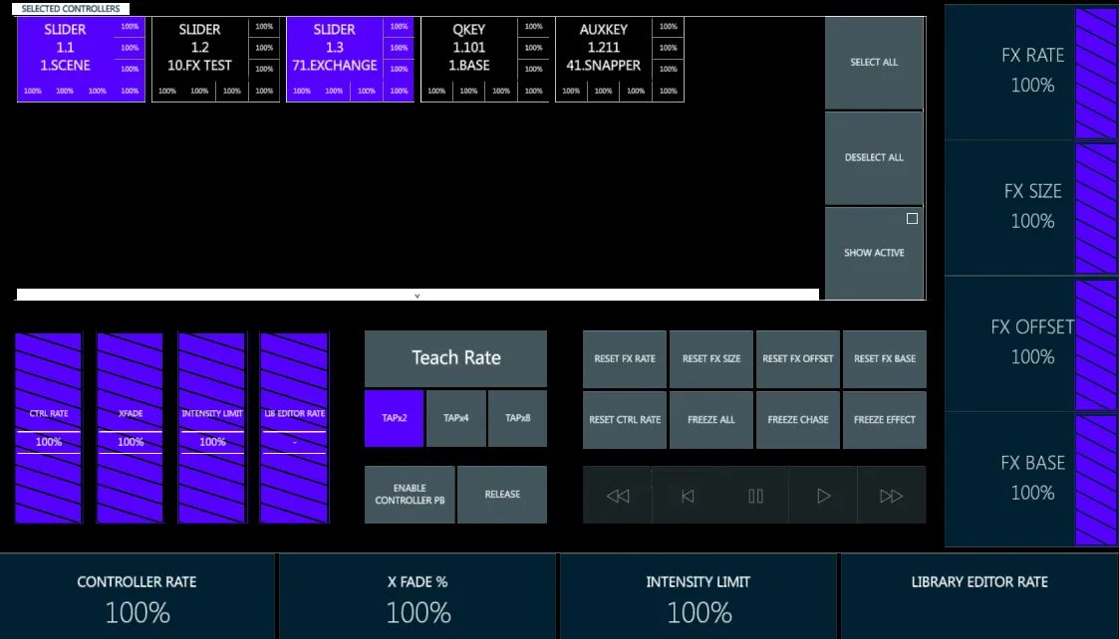The width and height of the screenshot is (1119, 639).
Task: Click the Teach Rate button
Action: point(456,358)
